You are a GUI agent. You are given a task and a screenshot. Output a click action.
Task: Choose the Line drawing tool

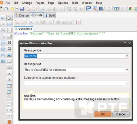[x=3, y=36]
